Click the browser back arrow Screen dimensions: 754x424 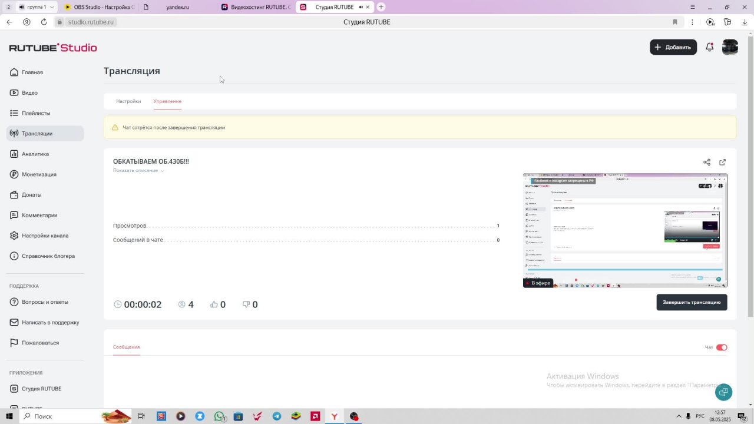point(9,22)
